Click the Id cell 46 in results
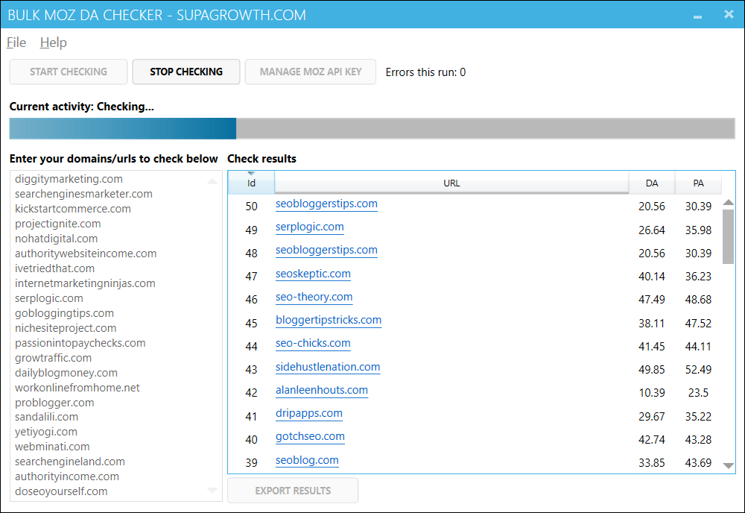Viewport: 745px width, 513px height. pos(251,300)
